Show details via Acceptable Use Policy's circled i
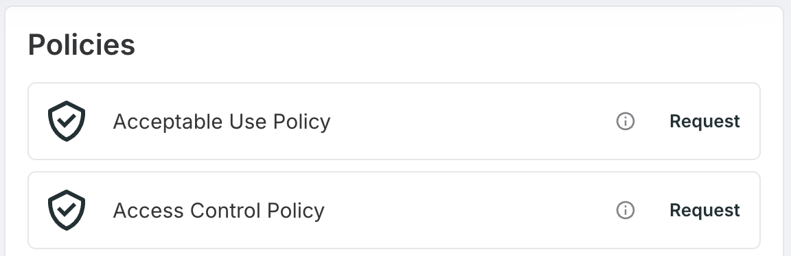 [x=626, y=121]
